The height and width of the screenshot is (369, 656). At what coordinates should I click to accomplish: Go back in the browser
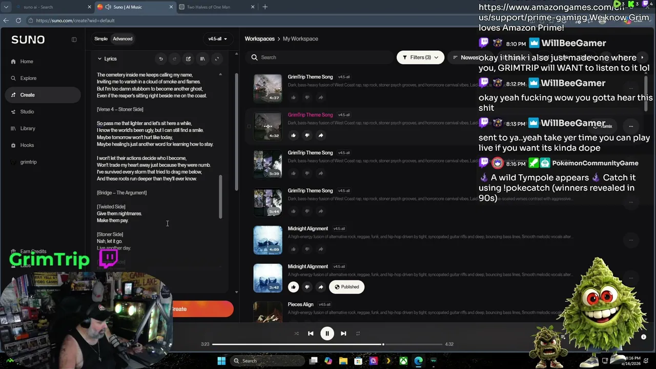coord(6,20)
